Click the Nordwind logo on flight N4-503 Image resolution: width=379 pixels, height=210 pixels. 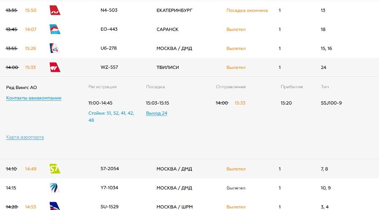pyautogui.click(x=55, y=10)
